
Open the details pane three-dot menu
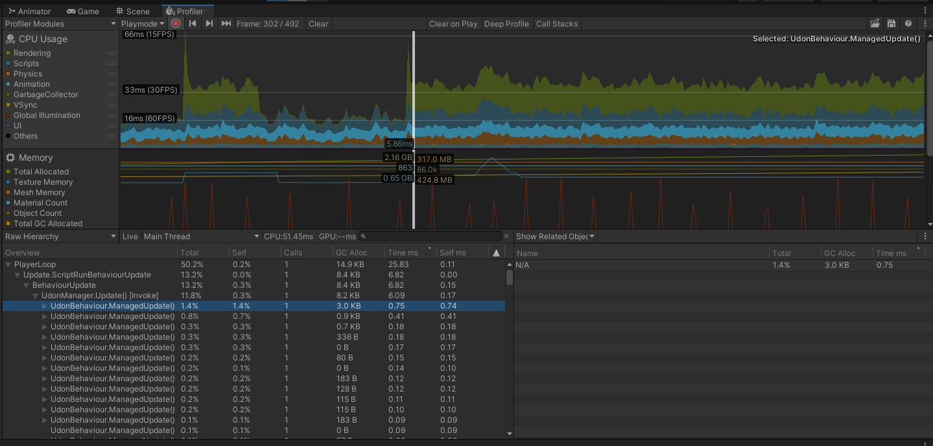(925, 237)
